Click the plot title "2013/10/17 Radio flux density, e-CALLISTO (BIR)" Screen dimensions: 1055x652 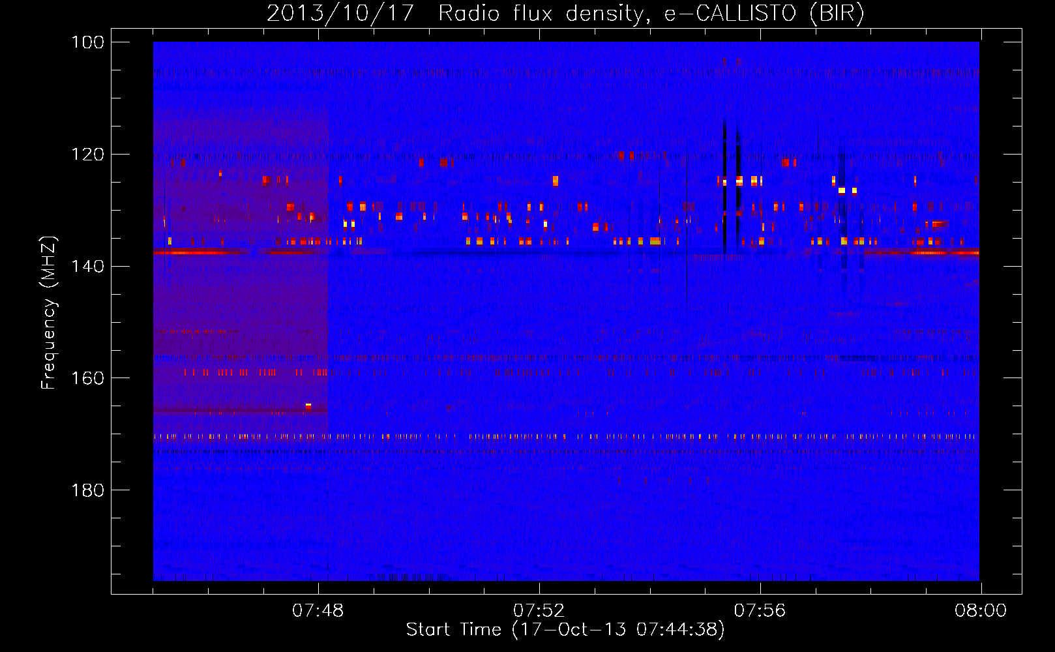click(x=565, y=14)
